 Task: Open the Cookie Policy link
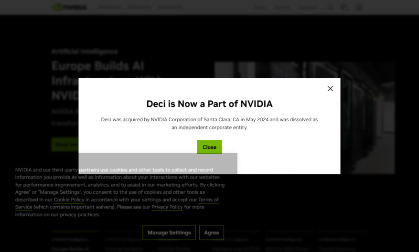(69, 199)
